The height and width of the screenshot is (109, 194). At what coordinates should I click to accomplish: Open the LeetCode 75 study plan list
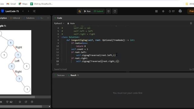tap(12, 11)
